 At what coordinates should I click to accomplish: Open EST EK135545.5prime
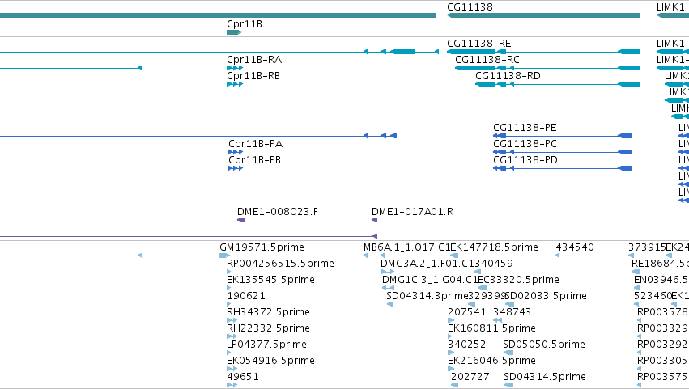(x=270, y=280)
